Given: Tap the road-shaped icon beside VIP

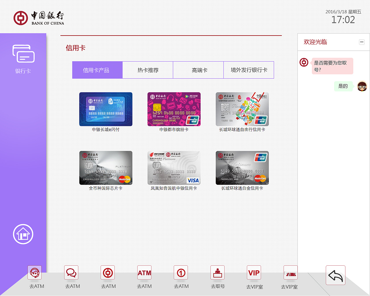Looking at the screenshot, I should (291, 273).
